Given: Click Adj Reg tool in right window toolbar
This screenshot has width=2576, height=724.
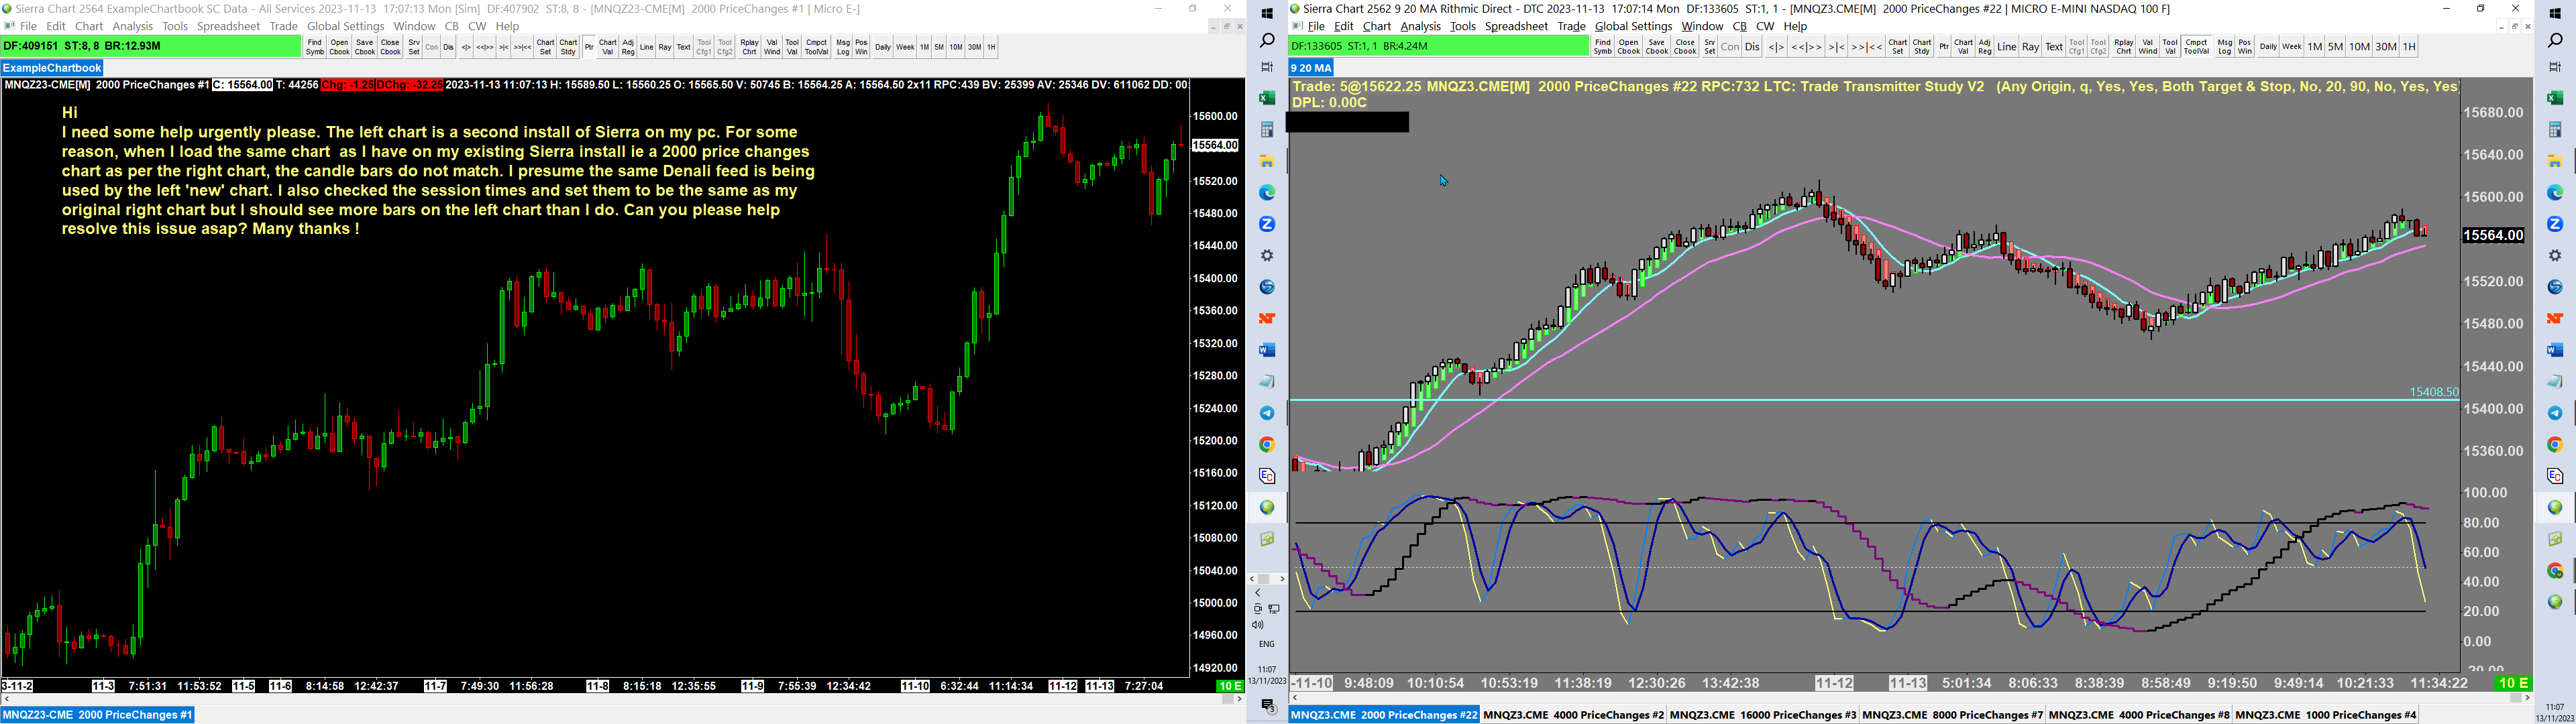Looking at the screenshot, I should point(1985,47).
